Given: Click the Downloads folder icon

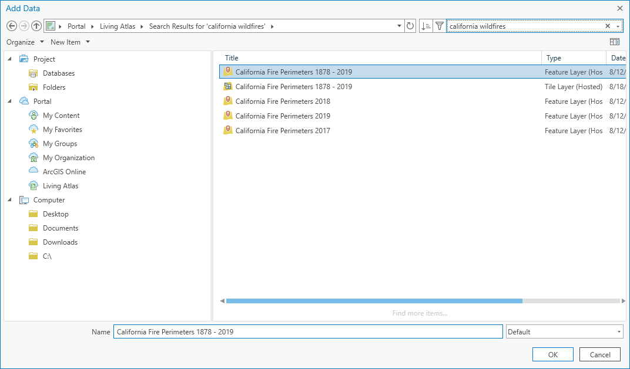Looking at the screenshot, I should coord(33,242).
